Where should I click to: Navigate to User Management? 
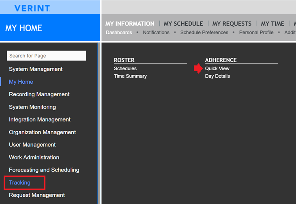(32, 145)
